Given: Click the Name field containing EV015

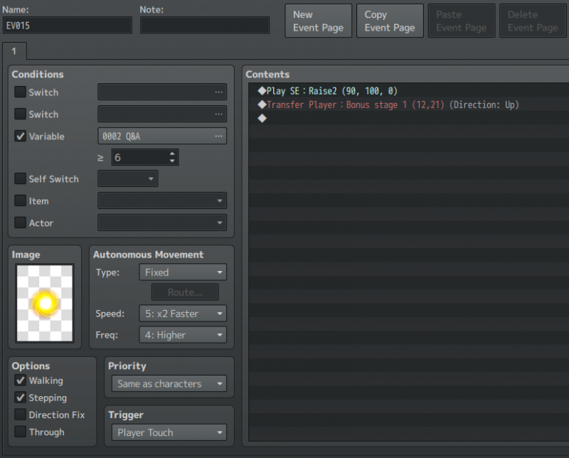Looking at the screenshot, I should pyautogui.click(x=68, y=26).
